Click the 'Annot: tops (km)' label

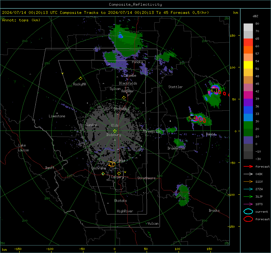tap(21, 20)
